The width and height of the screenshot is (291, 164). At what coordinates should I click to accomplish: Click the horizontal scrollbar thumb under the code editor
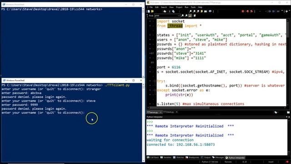[179, 108]
